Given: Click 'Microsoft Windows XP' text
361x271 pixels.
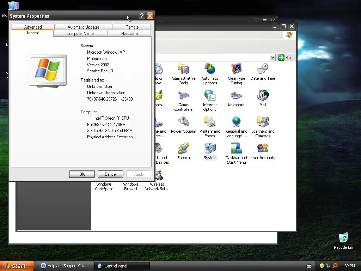Looking at the screenshot, I should click(x=106, y=52).
